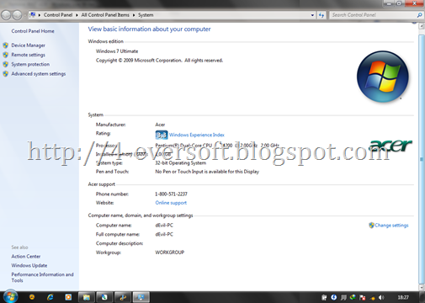Viewport: 425px width, 303px height.
Task: Click the refresh button next to address bar
Action: (321, 15)
